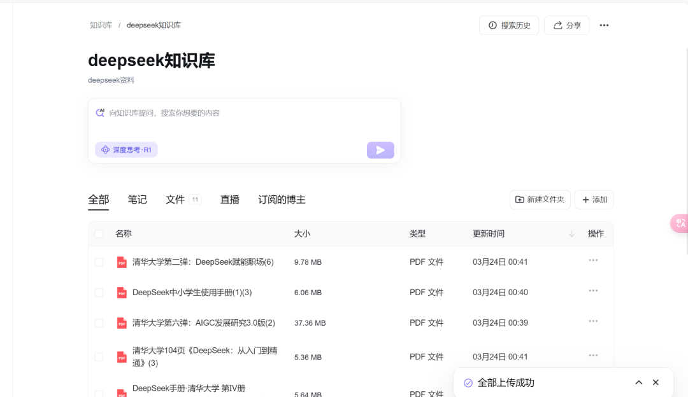Screen dimensions: 688x397
Task: Click the 名称 column header
Action: tap(124, 233)
